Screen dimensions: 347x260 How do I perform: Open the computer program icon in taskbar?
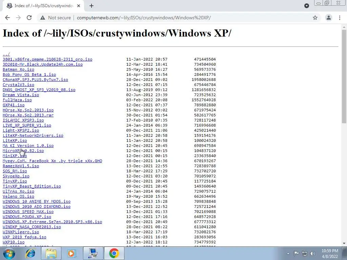click(93, 254)
